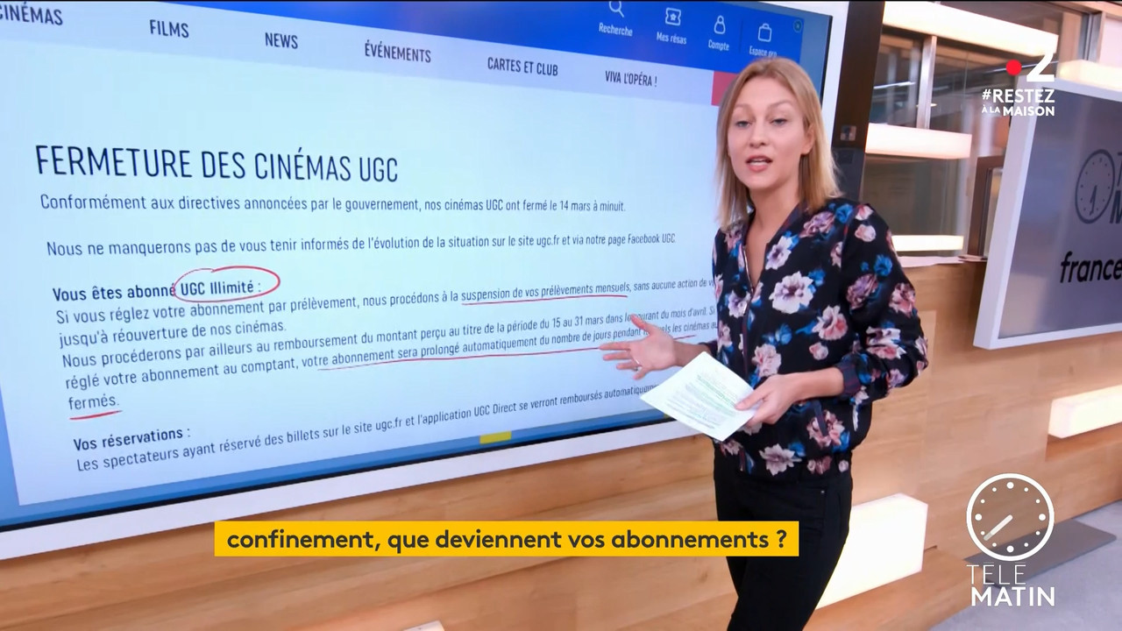The width and height of the screenshot is (1122, 631).
Task: Click the #Restez à la maison text
Action: (1018, 102)
